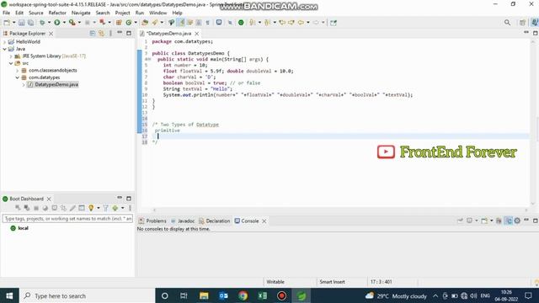Collapse the Java project node
Image resolution: width=539 pixels, height=303 pixels.
click(4, 49)
